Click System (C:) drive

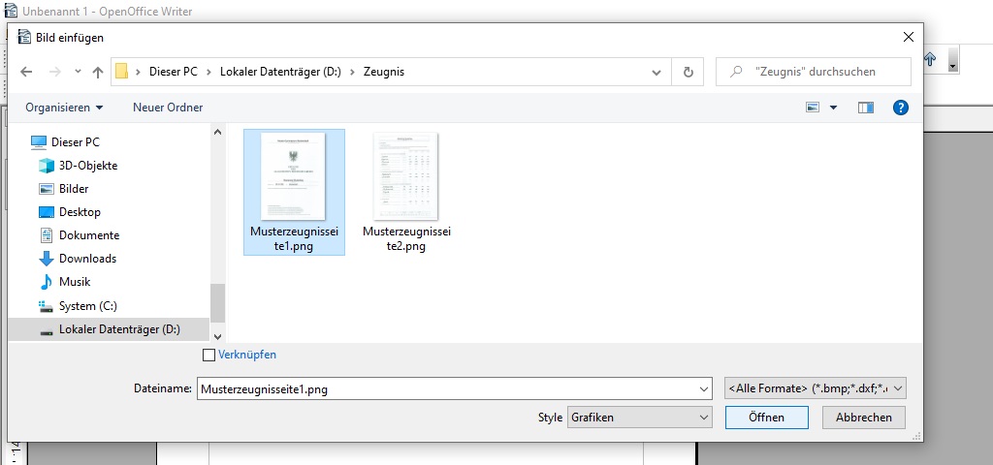pos(87,305)
